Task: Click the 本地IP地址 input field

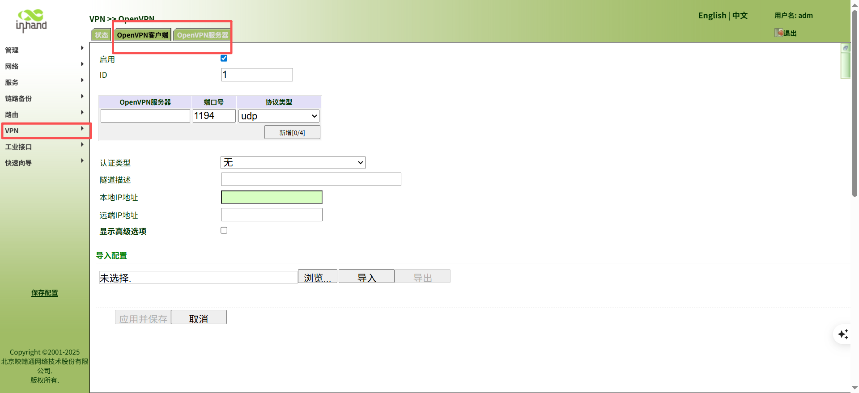Action: [x=272, y=197]
